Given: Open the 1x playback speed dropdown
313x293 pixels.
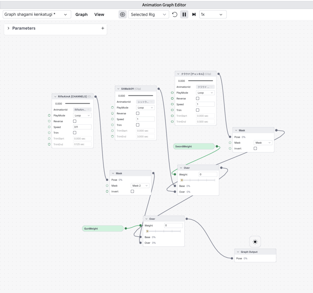Looking at the screenshot, I should pyautogui.click(x=213, y=14).
